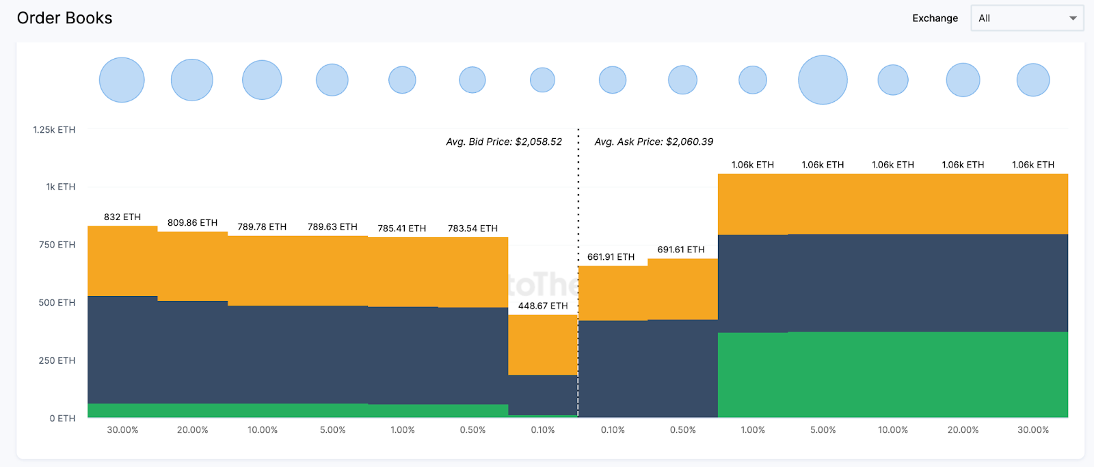Click the bubble above the 809.86 ETH bar
Viewport: 1094px width, 467px height.
pyautogui.click(x=192, y=80)
